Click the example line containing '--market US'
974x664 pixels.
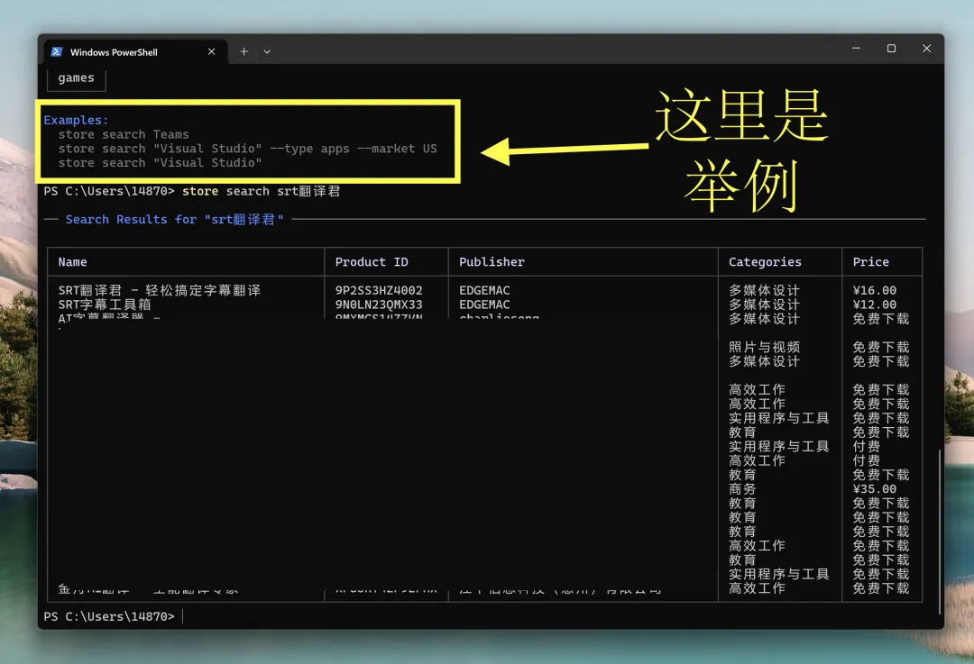click(x=247, y=149)
